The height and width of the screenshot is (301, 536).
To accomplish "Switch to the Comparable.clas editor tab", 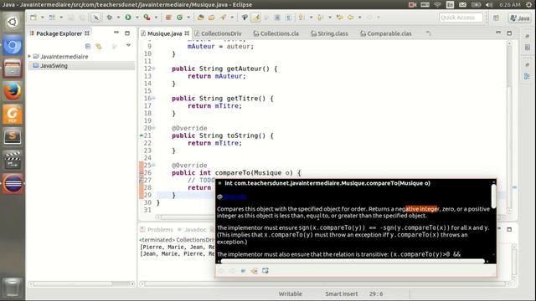I will (386, 33).
